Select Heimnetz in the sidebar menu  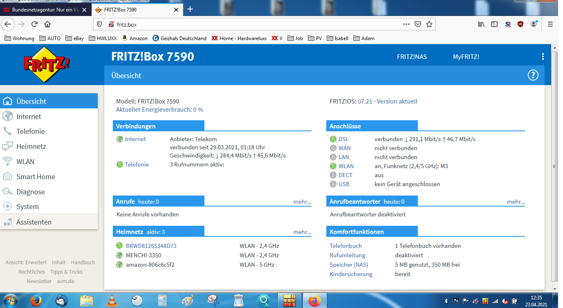click(31, 146)
